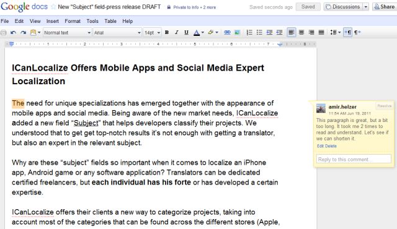Click the lock privacy icon

pyautogui.click(x=169, y=7)
